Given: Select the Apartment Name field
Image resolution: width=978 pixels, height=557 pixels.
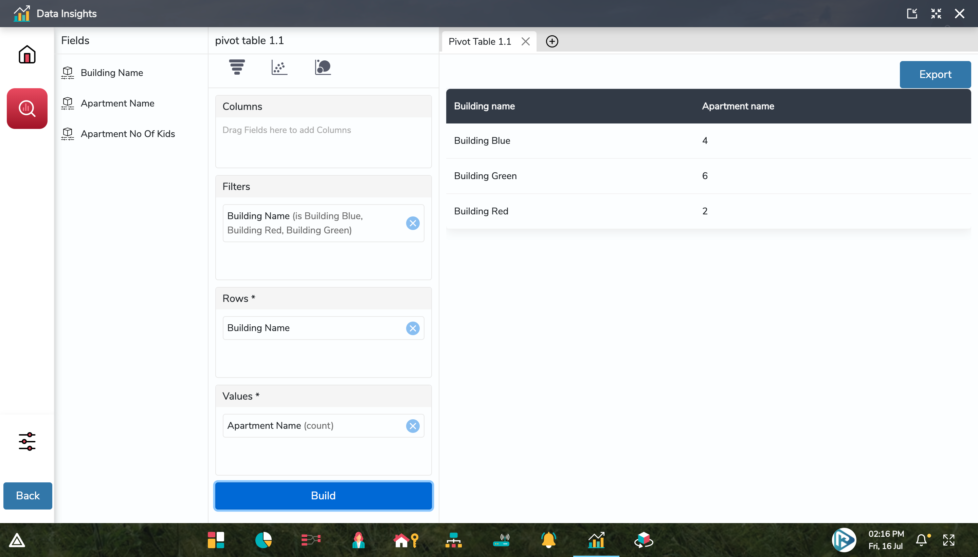Looking at the screenshot, I should click(117, 103).
